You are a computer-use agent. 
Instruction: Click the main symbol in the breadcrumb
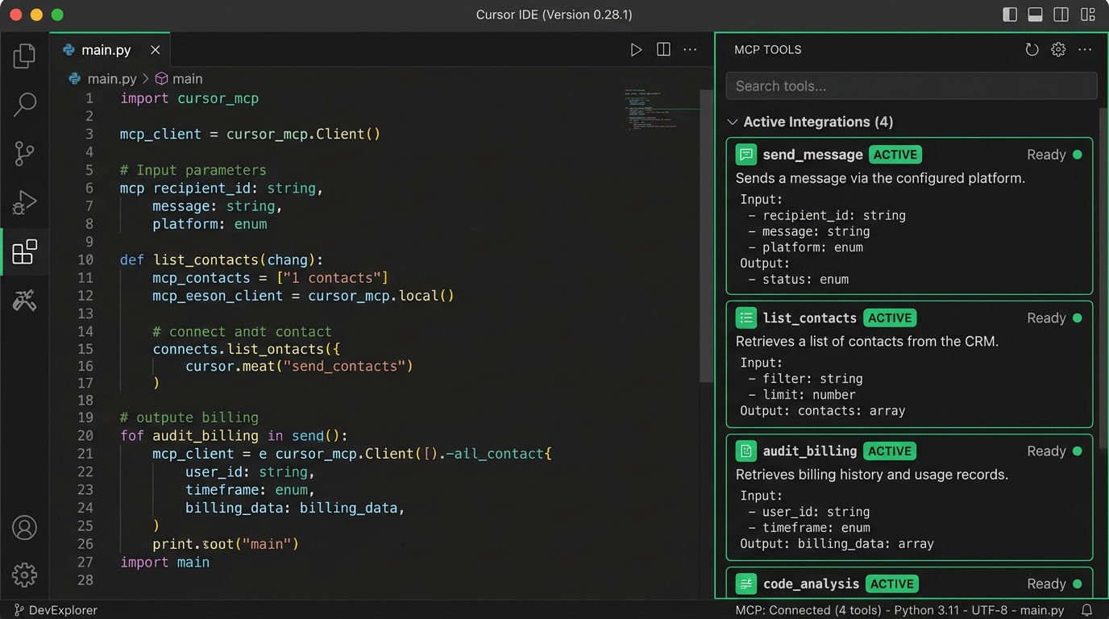click(x=187, y=79)
